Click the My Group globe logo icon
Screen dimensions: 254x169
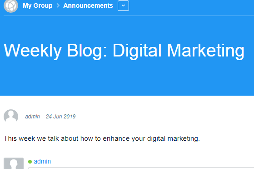pyautogui.click(x=11, y=5)
